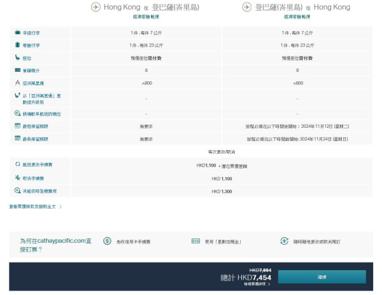Click the chevron next to the fare terms link
382x295 pixels.
pyautogui.click(x=60, y=207)
